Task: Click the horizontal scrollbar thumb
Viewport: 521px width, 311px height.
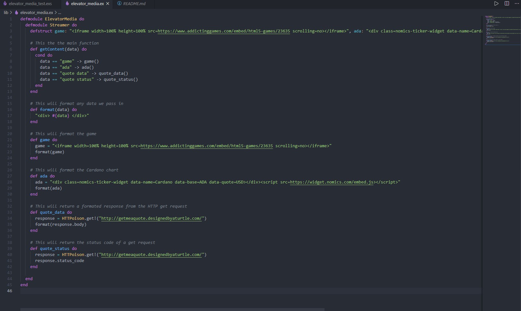Action: 172,309
